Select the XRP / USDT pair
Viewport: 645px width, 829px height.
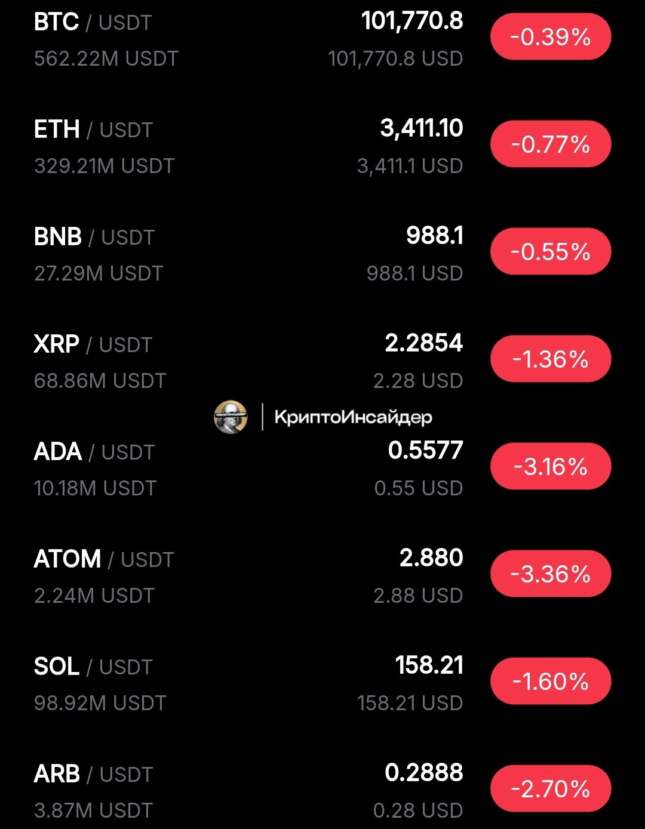pyautogui.click(x=93, y=345)
